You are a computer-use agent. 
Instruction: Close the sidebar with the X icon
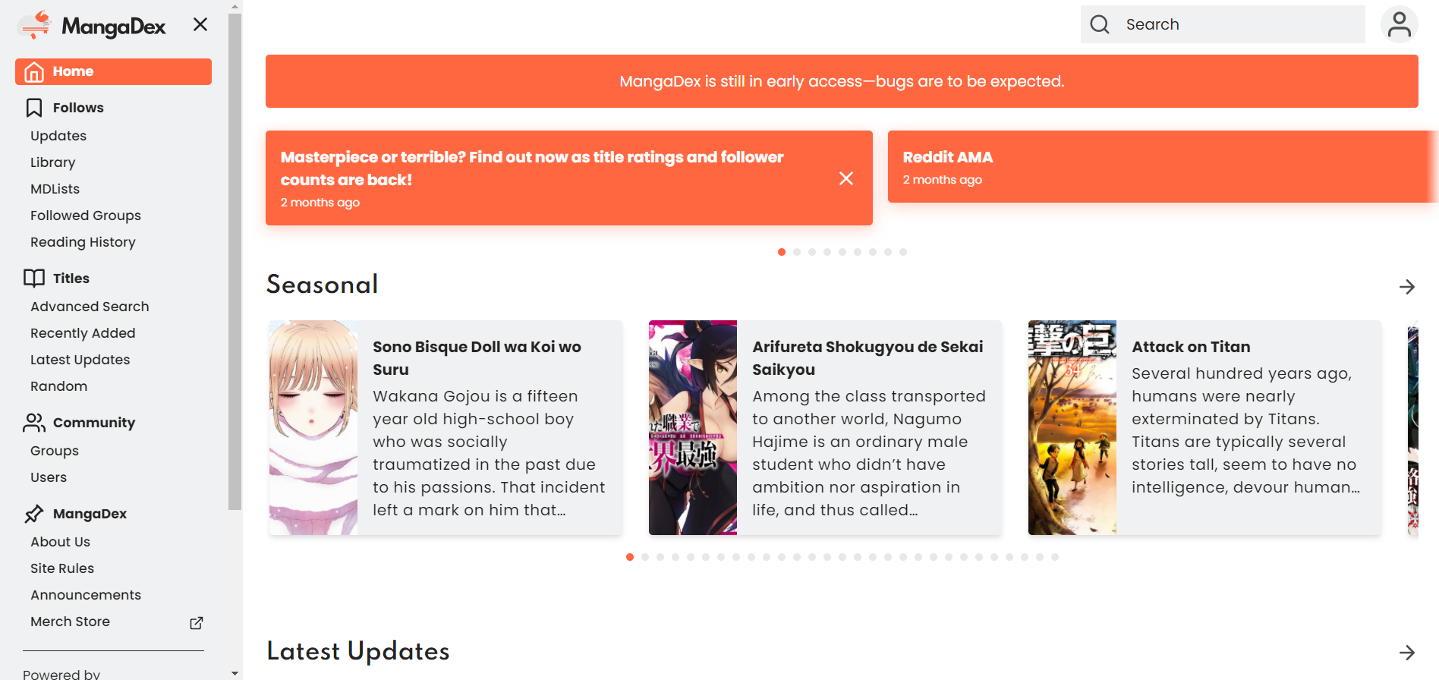pyautogui.click(x=200, y=24)
